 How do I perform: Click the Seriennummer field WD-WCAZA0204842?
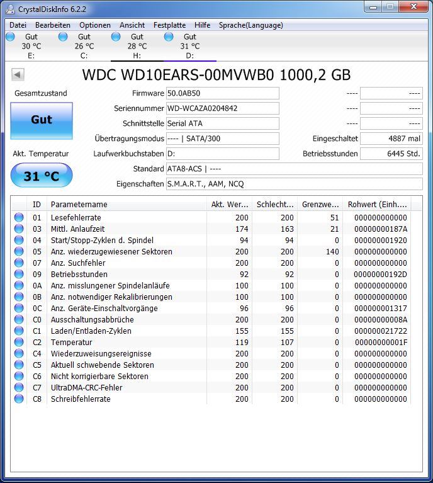pos(223,108)
